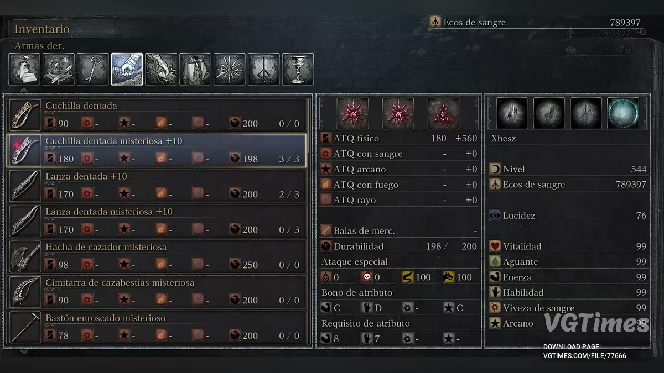Click the Hacha de cazador misteriosa thumbnail

(25, 256)
